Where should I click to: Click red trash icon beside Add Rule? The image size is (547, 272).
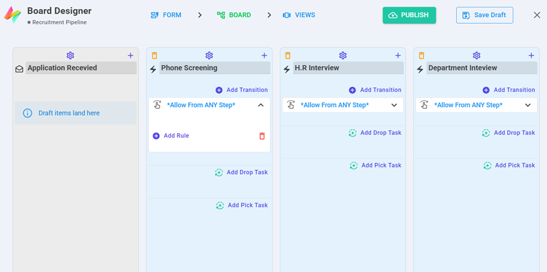click(x=262, y=136)
